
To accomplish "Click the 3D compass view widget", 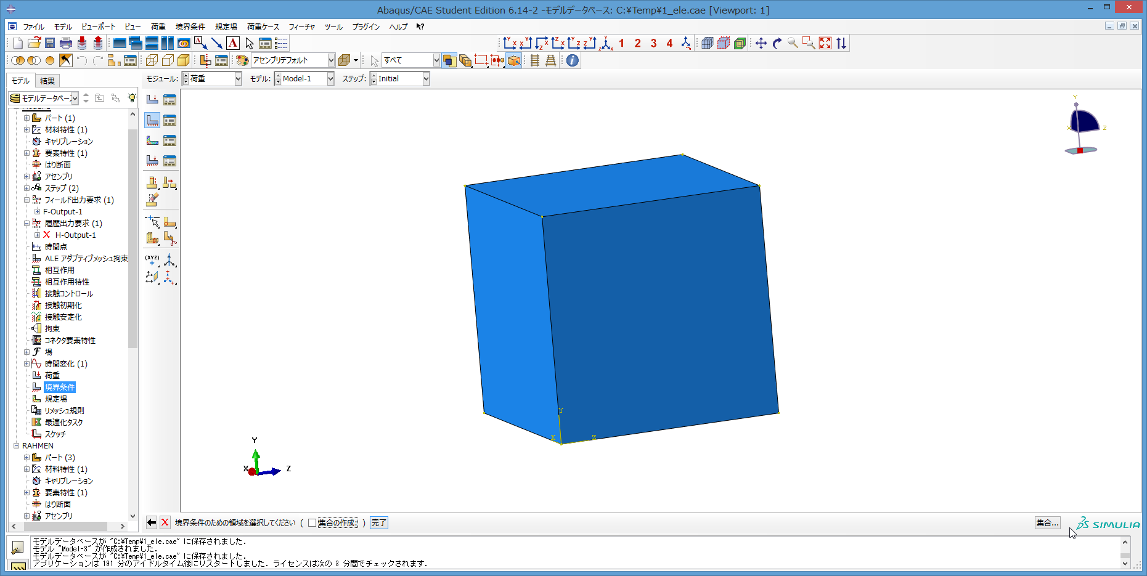I will coord(1083,126).
